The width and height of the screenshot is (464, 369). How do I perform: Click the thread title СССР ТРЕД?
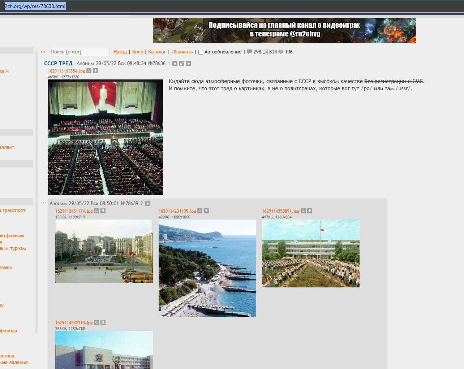coord(58,63)
